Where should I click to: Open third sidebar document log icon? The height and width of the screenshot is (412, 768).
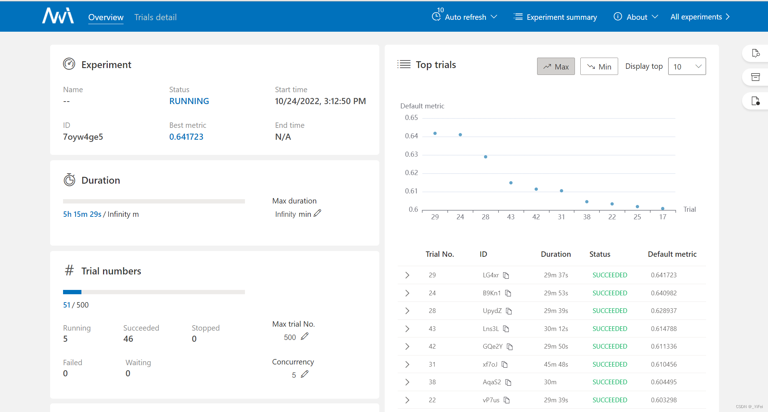point(756,101)
